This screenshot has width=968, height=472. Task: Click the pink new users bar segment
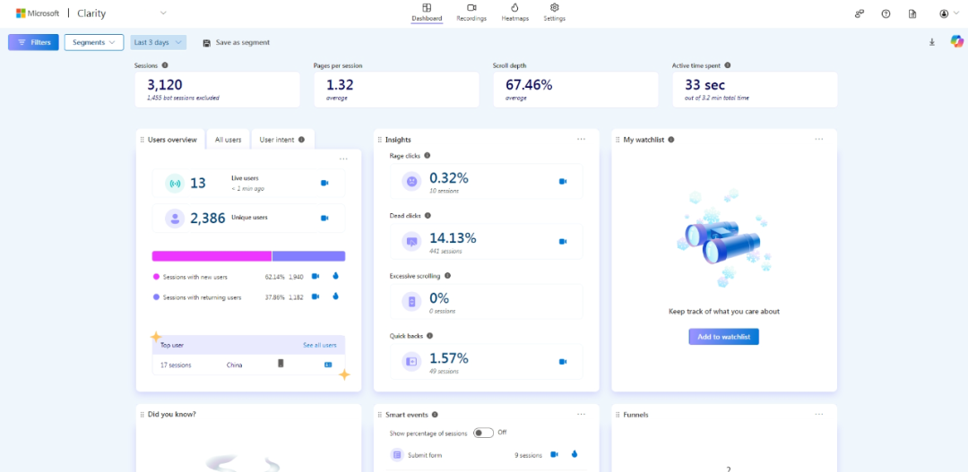click(212, 256)
